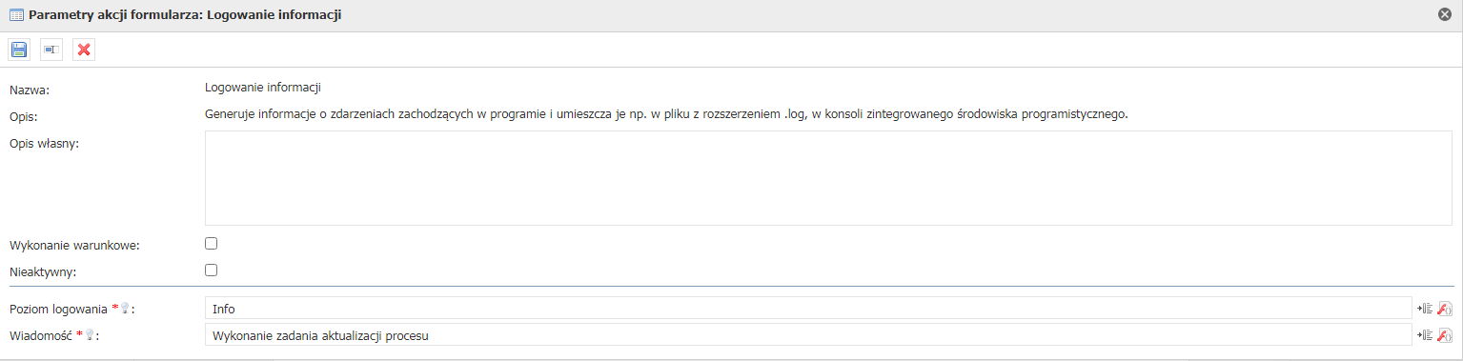Click the Wykonanie warunkowe label
Image resolution: width=1463 pixels, height=361 pixels.
74,246
